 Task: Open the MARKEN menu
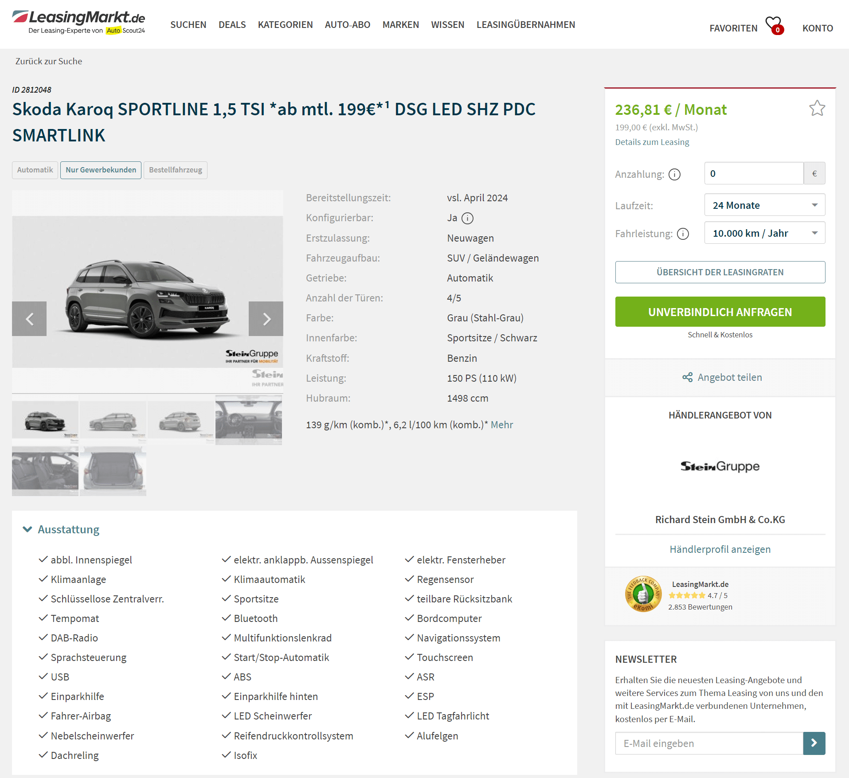coord(401,25)
